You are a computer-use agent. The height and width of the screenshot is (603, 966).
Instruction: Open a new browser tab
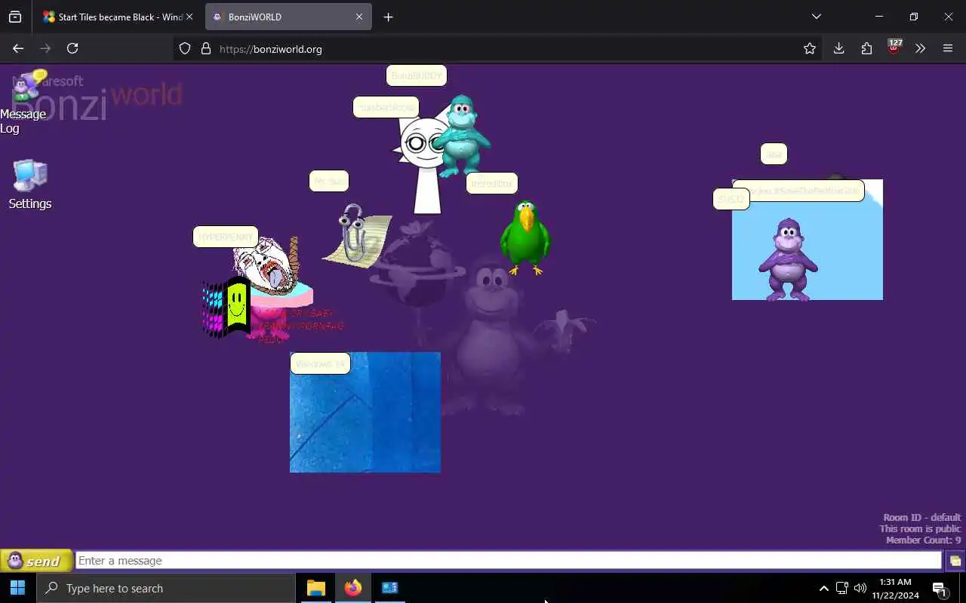[x=388, y=17]
